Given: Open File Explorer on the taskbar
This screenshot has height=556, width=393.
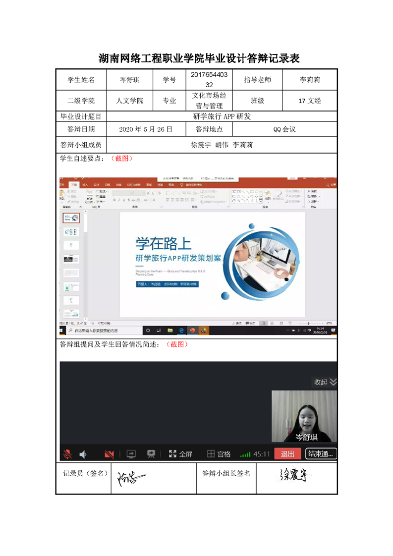Looking at the screenshot, I should click(170, 331).
